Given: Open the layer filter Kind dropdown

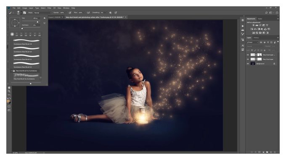Looking at the screenshot, I should pos(252,42).
